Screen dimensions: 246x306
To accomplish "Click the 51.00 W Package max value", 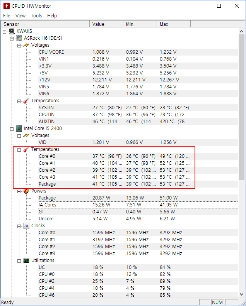I will click(169, 198).
